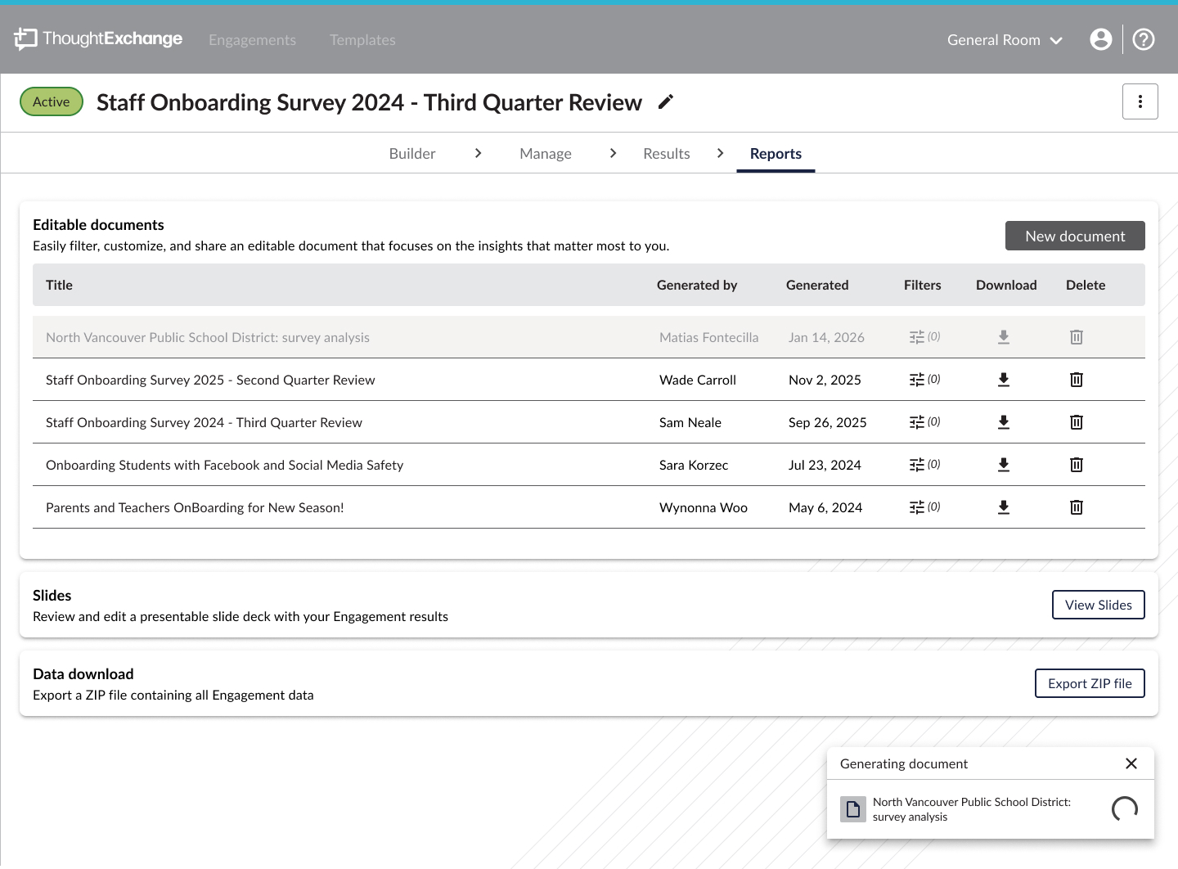Click the New document button
This screenshot has width=1178, height=869.
coord(1074,236)
